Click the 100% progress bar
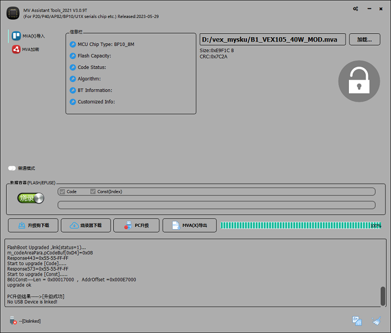The height and width of the screenshot is (333, 391). click(x=301, y=225)
